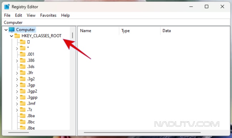
Task: Expand the .3gp key
Action: 17,85
